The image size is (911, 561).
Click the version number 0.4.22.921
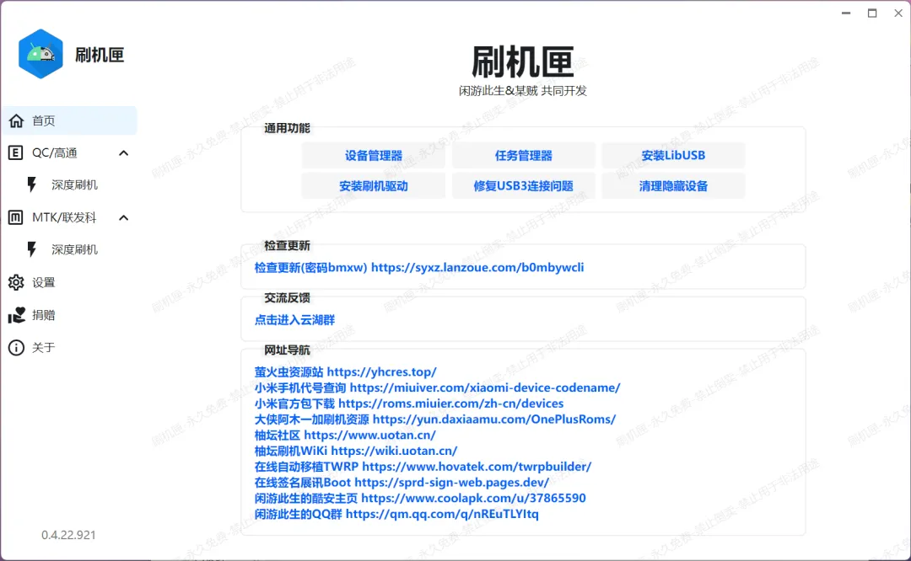68,535
